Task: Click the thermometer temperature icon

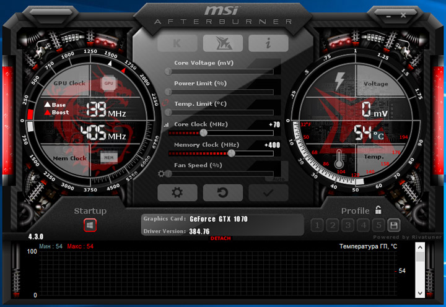Action: [x=339, y=160]
